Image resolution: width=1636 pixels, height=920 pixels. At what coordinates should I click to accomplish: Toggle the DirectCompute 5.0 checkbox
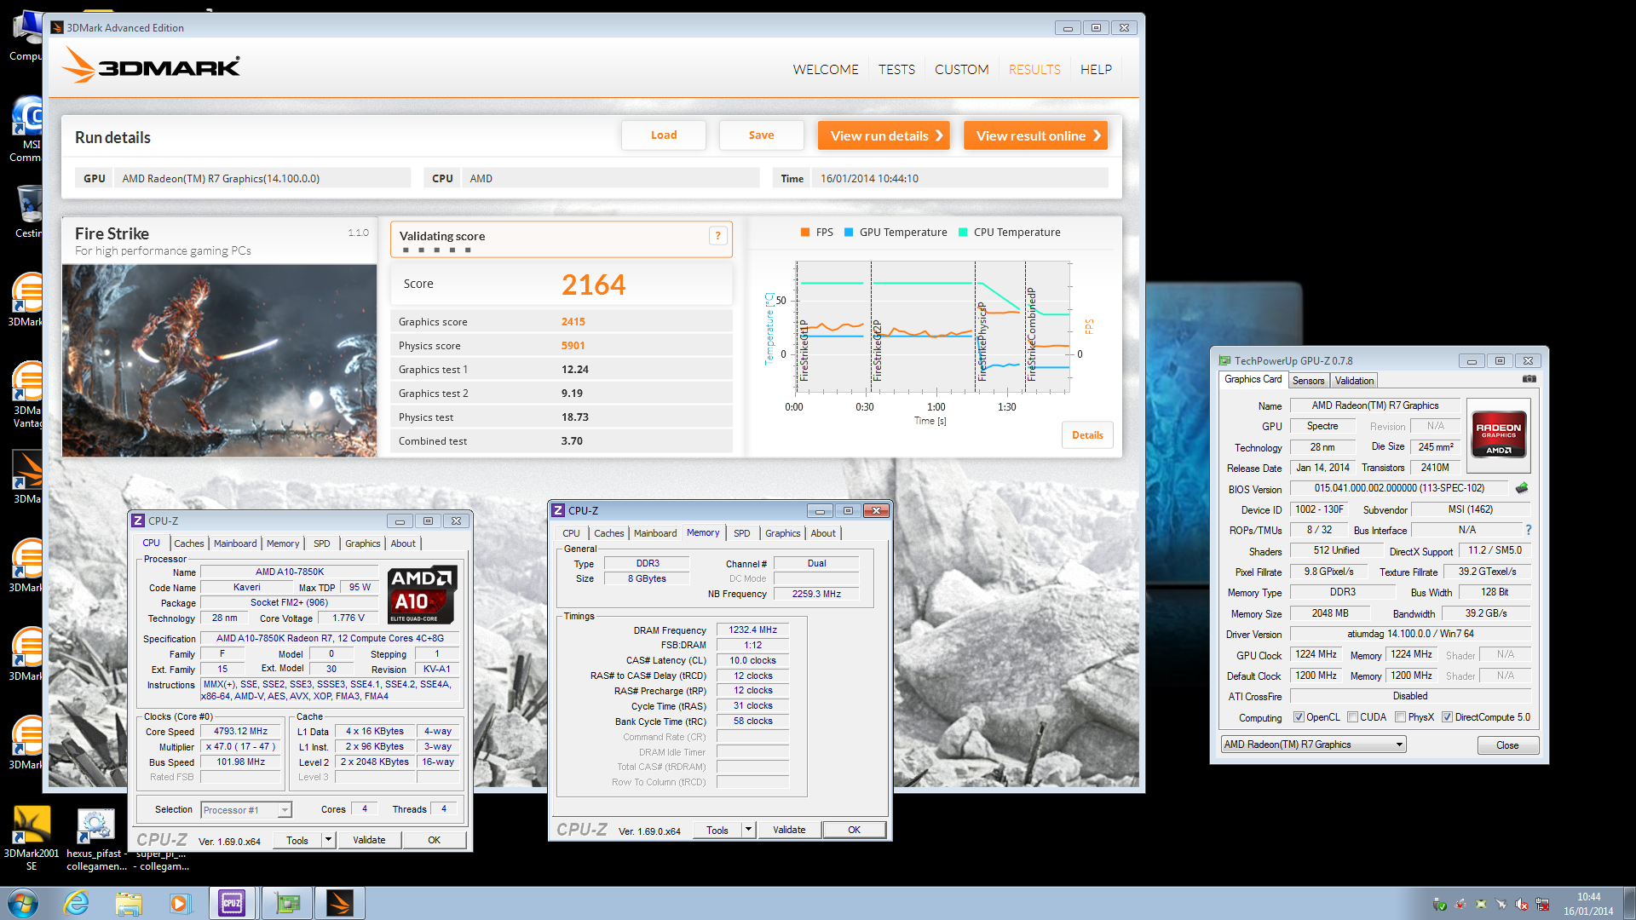point(1447,717)
